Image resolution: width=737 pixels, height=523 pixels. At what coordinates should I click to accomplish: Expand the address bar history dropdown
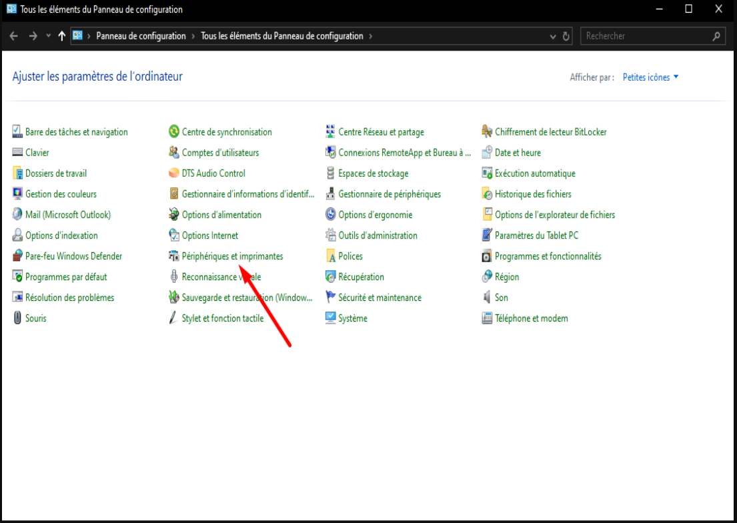tap(553, 36)
